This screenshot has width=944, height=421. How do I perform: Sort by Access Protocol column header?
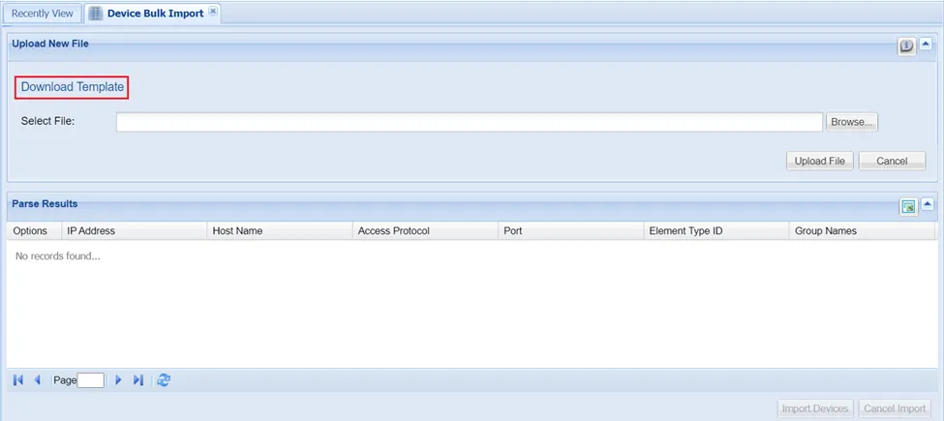point(425,231)
